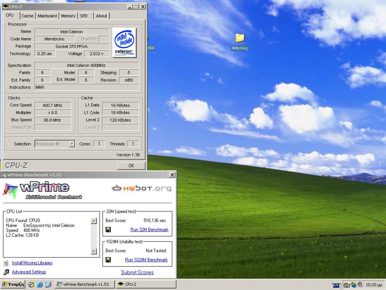This screenshot has height=290, width=386.
Task: Launch Internet Explorer from quick launch
Action: (x=40, y=285)
